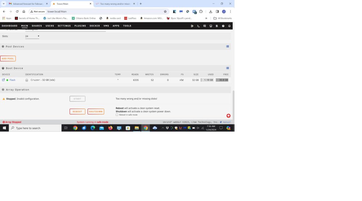Open Firefox from the taskbar
362x201 pixels.
click(x=110, y=128)
